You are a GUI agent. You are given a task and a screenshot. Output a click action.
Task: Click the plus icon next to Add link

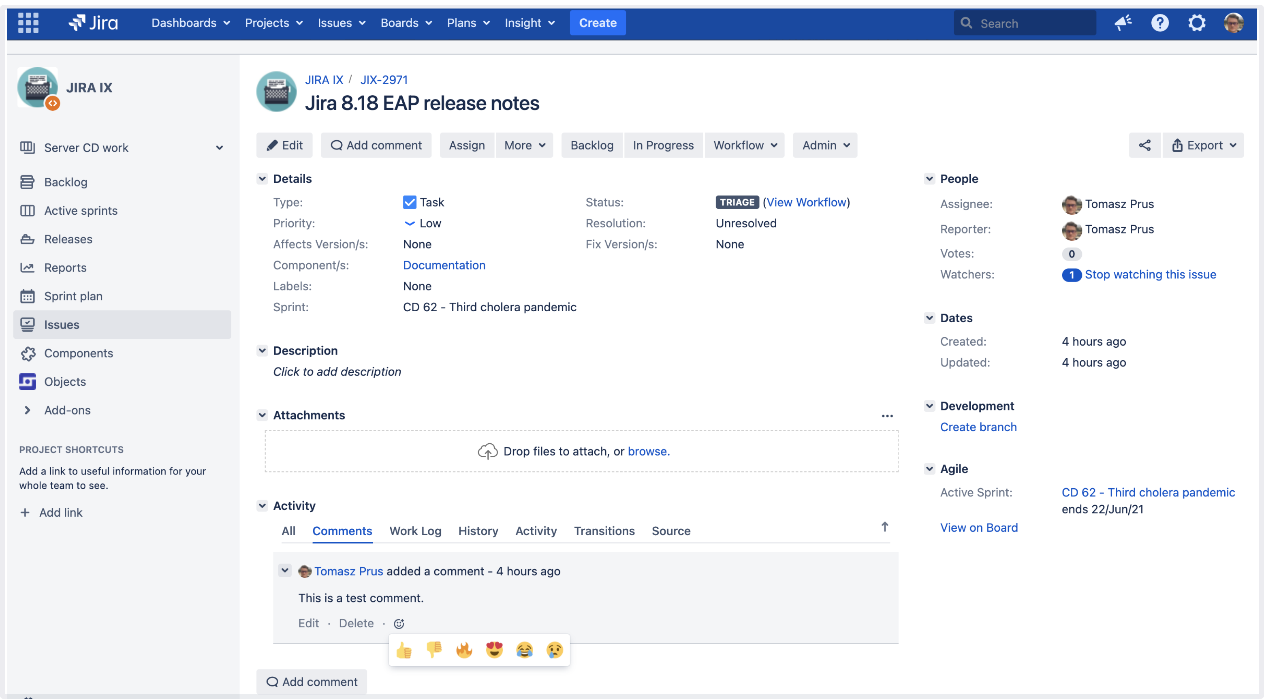tap(25, 512)
